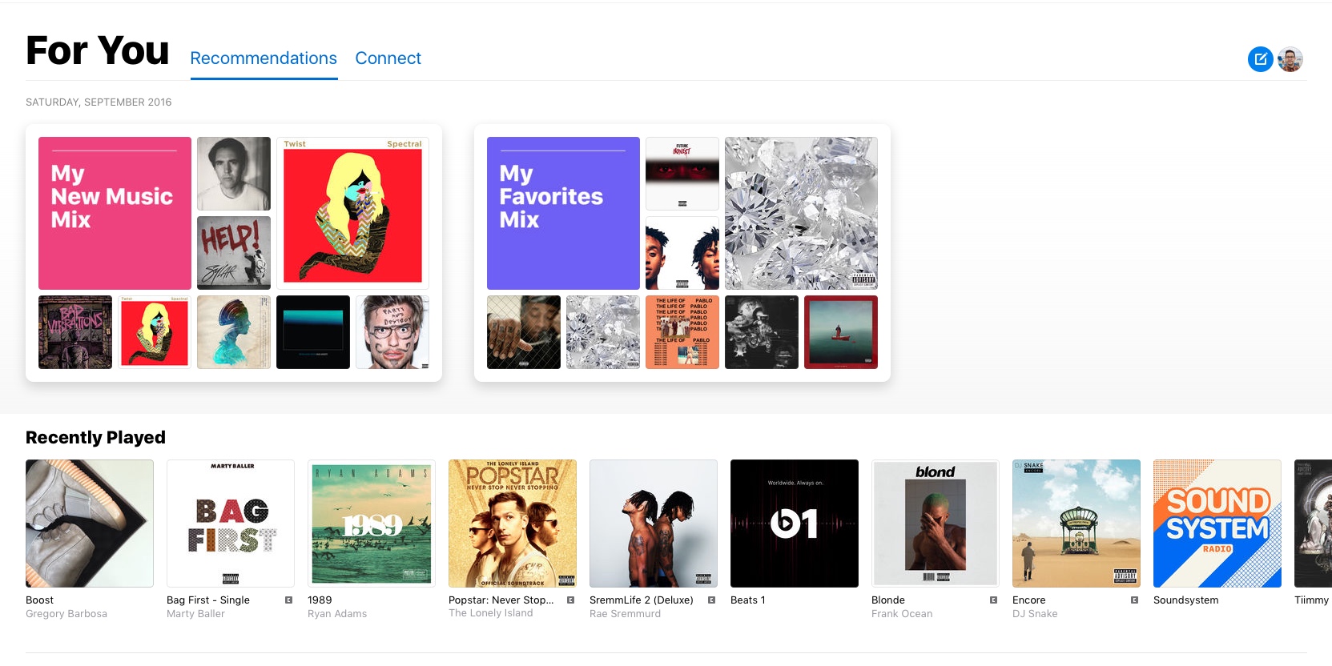Viewport: 1332px width, 666px height.
Task: Click the large Twist Spectral album artwork
Action: coord(352,213)
